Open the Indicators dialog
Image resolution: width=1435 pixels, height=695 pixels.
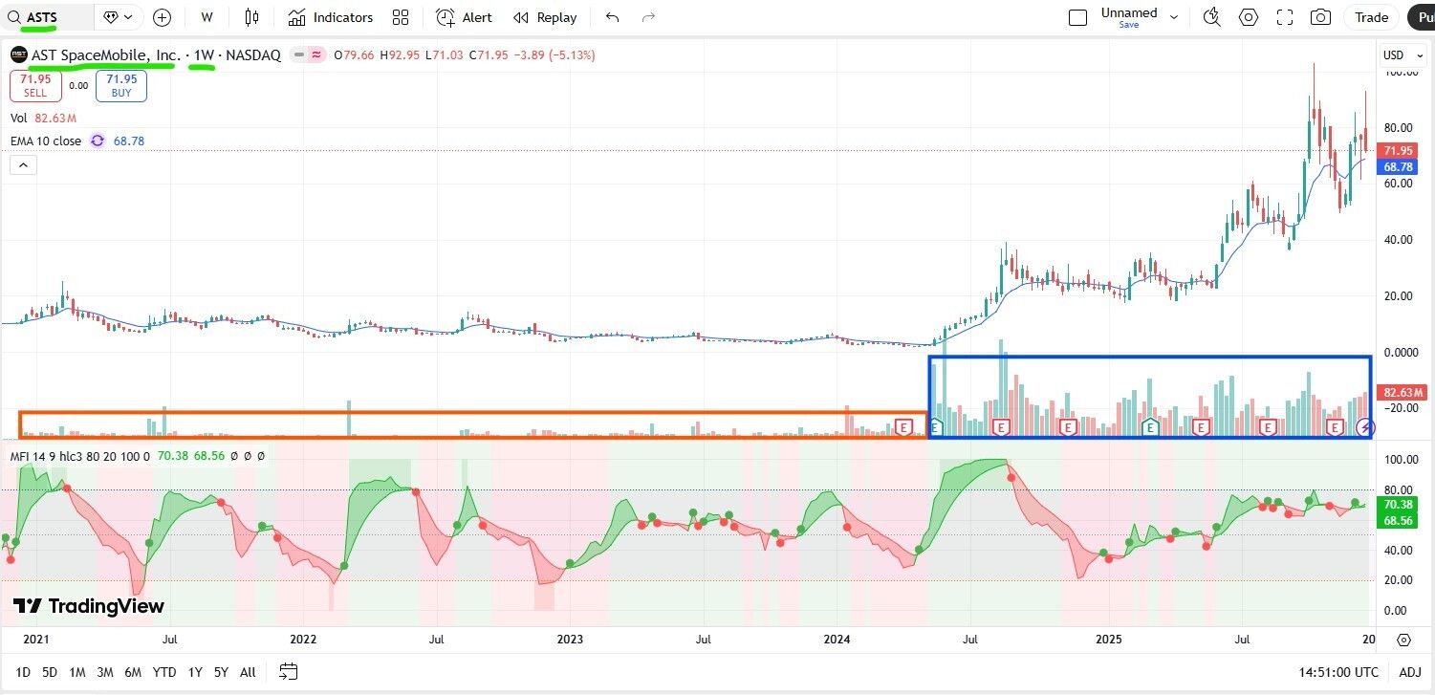point(331,17)
